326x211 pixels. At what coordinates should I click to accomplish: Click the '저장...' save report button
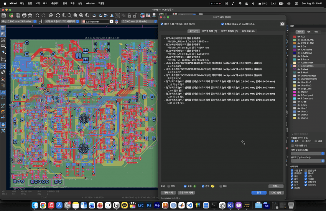point(276,186)
